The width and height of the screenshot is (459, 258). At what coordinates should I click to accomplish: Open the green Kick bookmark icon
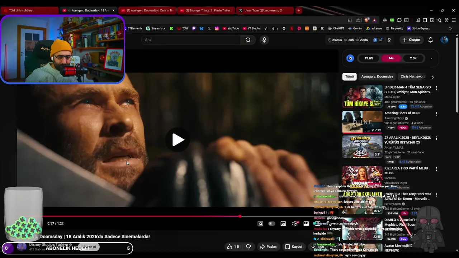(171, 28)
